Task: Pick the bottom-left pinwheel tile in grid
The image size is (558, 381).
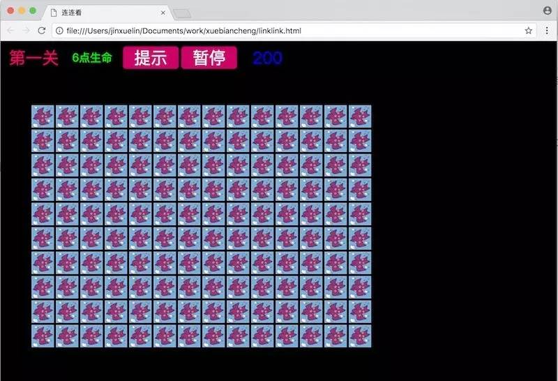Action: pos(43,336)
